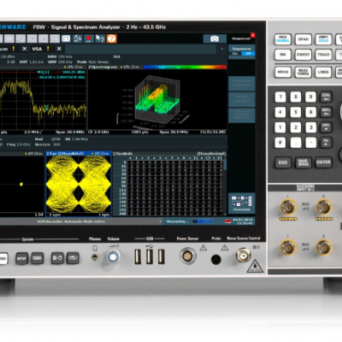342x342 pixels.
Task: Click the Spectrogram color gradient bar
Action: (x=186, y=68)
